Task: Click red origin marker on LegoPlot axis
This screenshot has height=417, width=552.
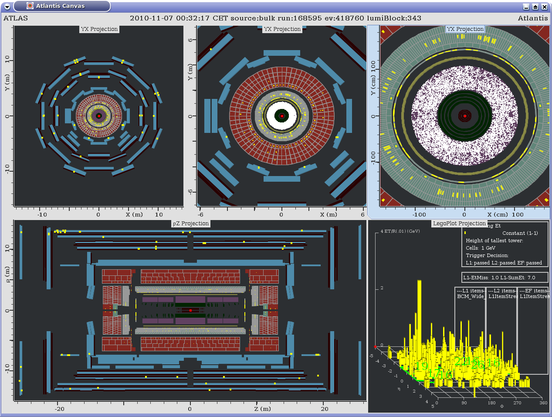Action: pos(375,346)
